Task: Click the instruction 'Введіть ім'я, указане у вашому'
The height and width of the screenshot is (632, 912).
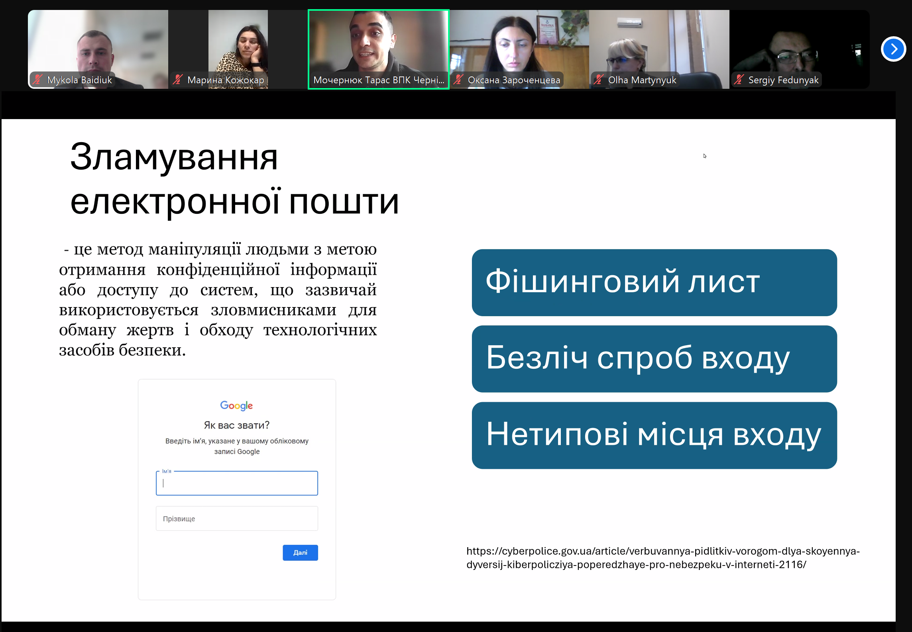Action: coord(237,441)
